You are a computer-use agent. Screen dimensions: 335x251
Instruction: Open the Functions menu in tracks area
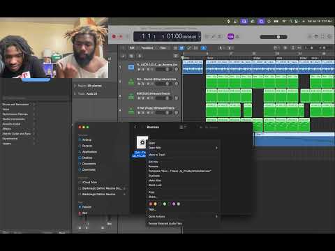point(147,48)
